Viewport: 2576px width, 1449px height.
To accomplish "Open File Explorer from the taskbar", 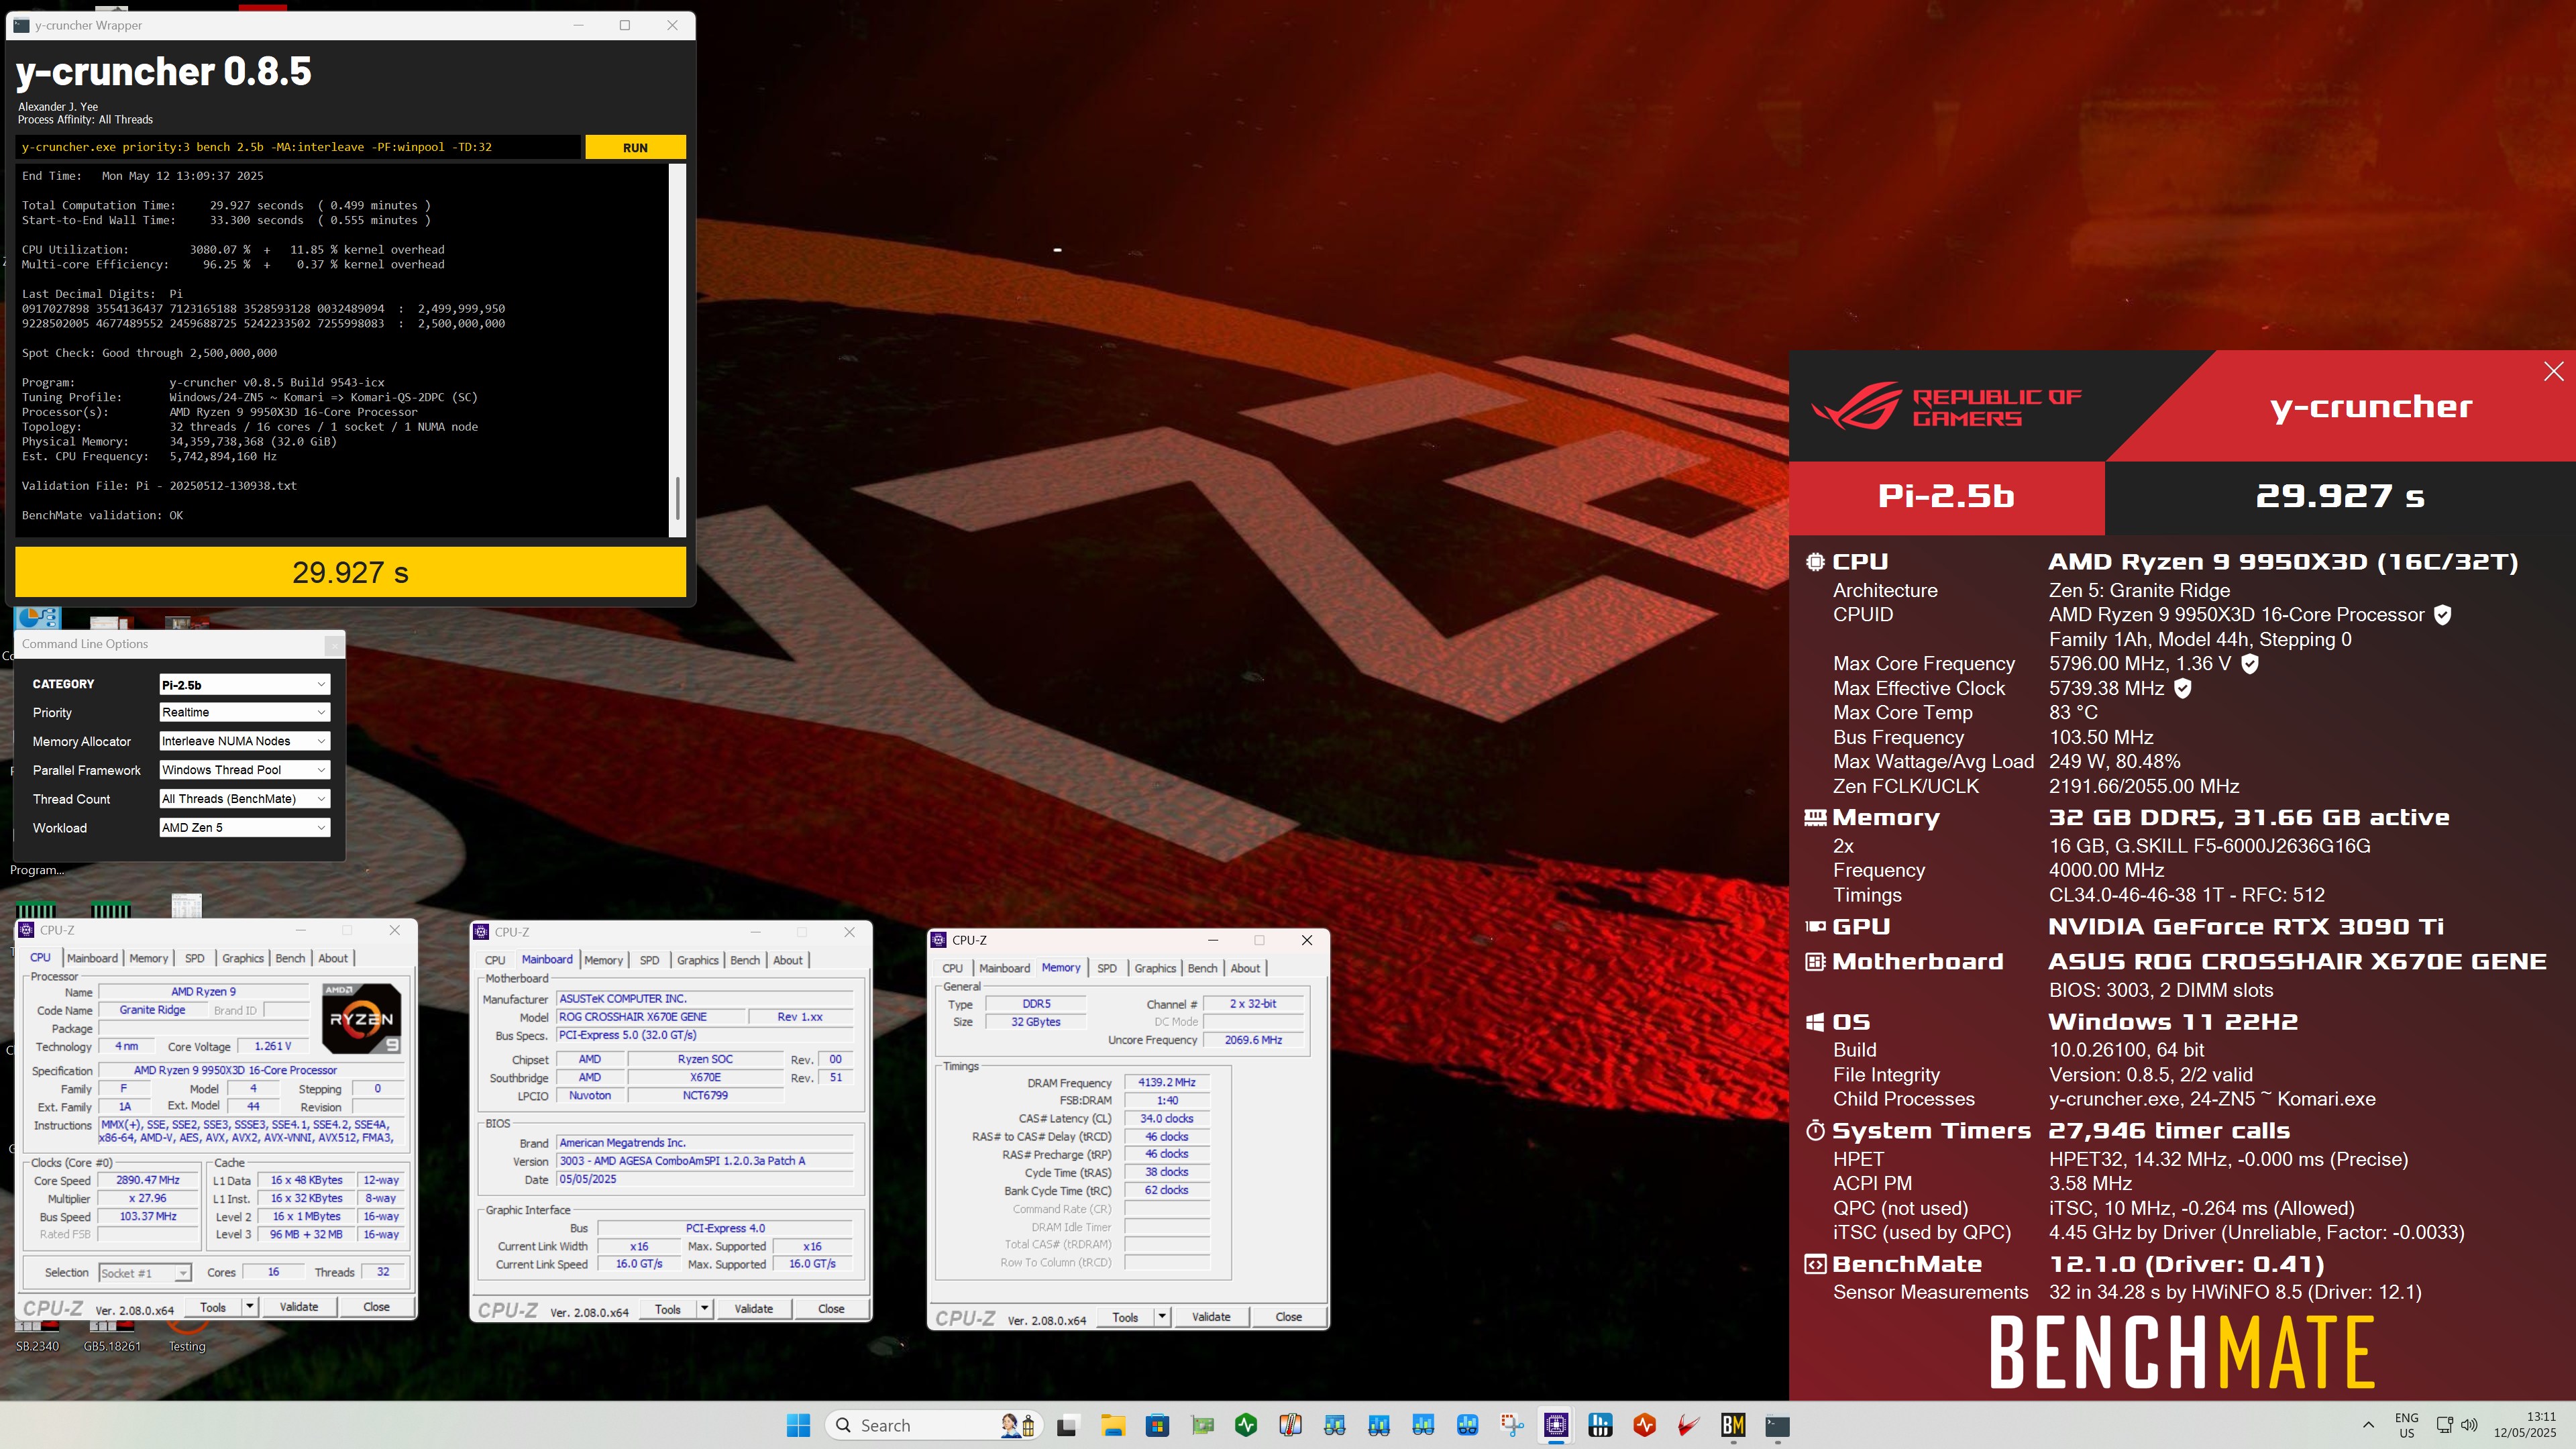I will pyautogui.click(x=1112, y=1426).
